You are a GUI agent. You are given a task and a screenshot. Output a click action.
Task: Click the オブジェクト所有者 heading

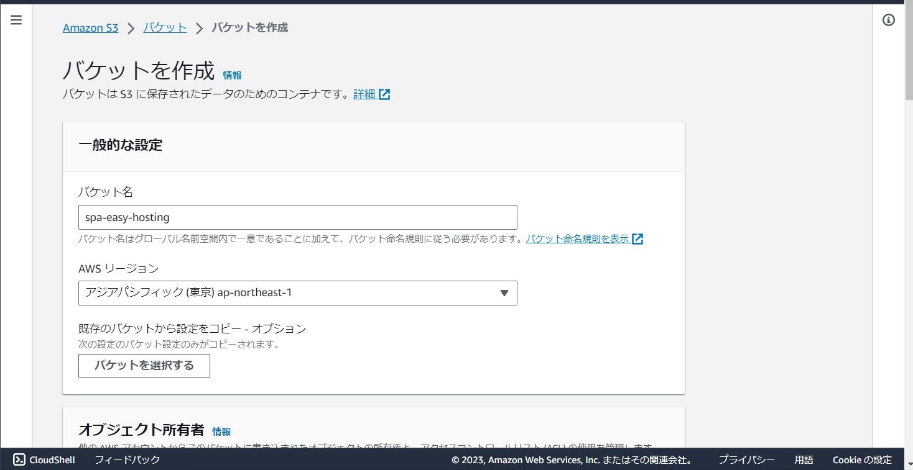(x=141, y=430)
